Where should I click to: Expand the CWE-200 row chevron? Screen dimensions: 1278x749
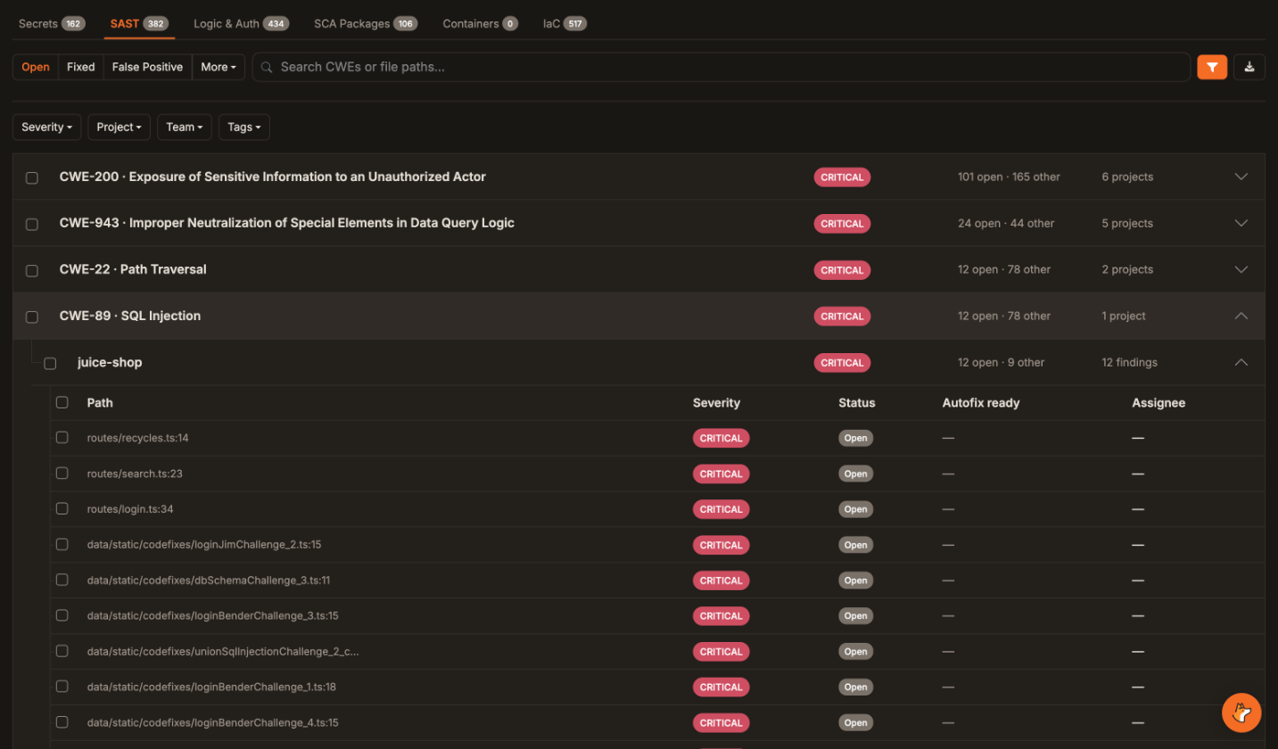[1241, 177]
